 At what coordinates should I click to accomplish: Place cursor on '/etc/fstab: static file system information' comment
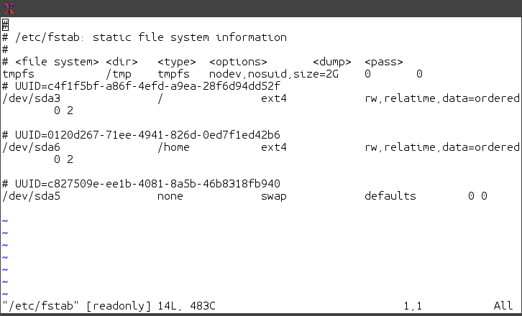[145, 37]
